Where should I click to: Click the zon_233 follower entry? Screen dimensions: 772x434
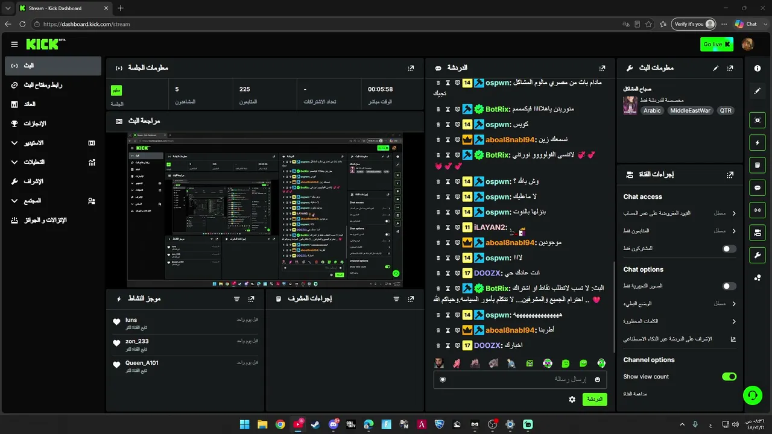tap(186, 344)
